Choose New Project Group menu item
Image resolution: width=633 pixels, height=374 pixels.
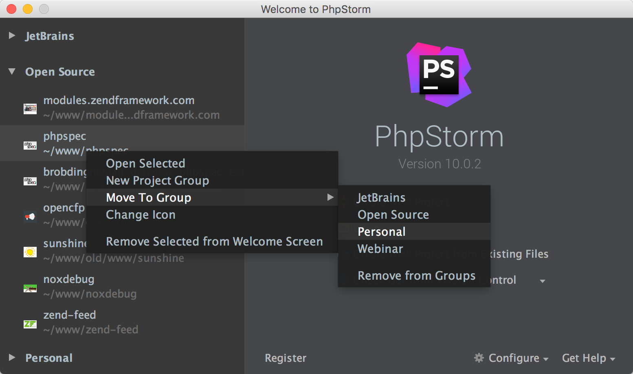(x=212, y=180)
